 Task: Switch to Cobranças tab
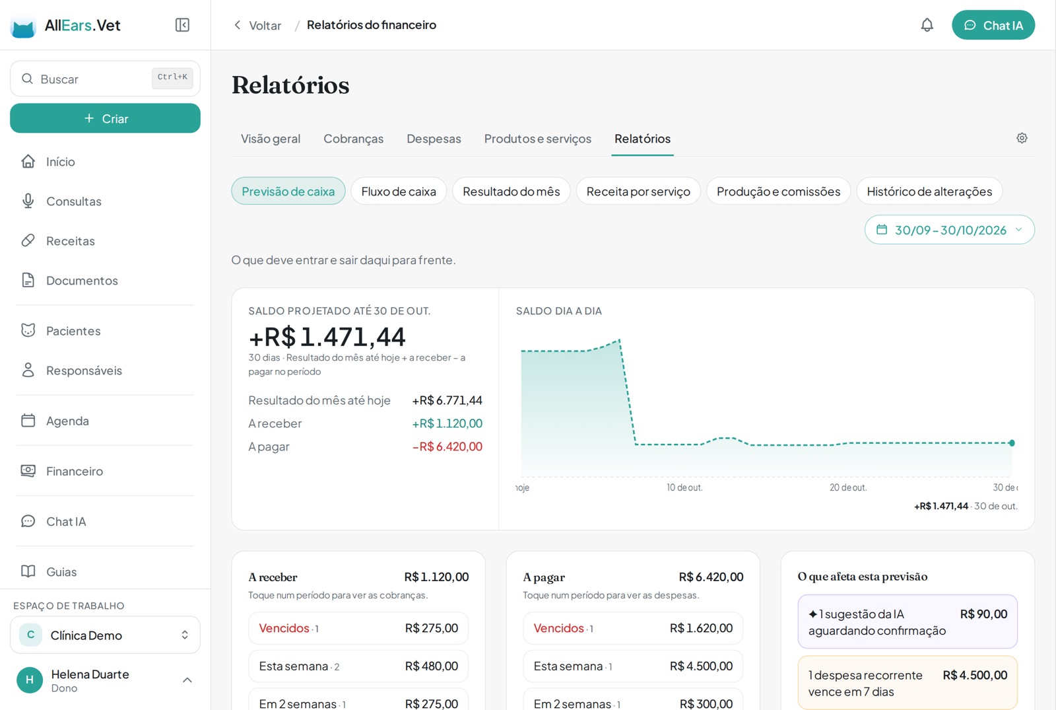pyautogui.click(x=354, y=139)
